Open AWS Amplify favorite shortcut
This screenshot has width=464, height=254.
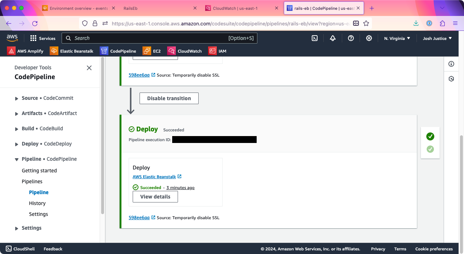[25, 51]
